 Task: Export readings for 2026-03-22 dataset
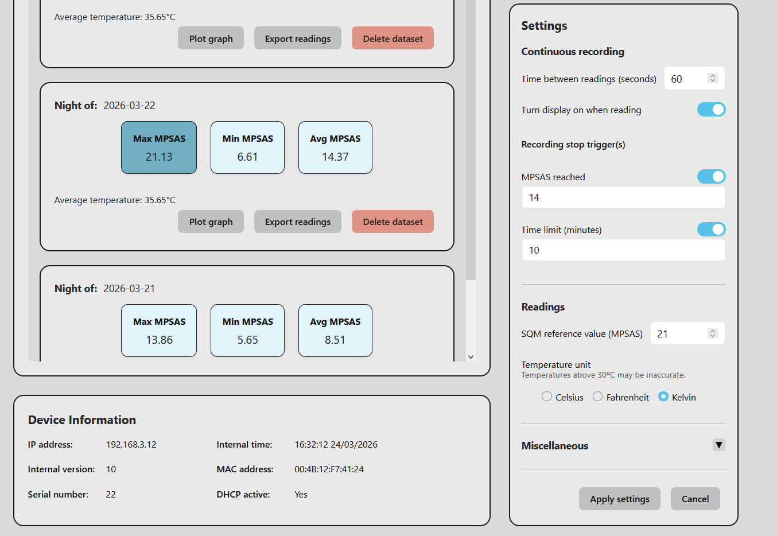pyautogui.click(x=297, y=222)
